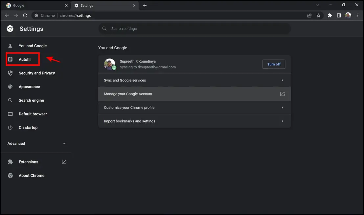The image size is (364, 215).
Task: Open the three-dot Chrome menu
Action: tap(357, 15)
